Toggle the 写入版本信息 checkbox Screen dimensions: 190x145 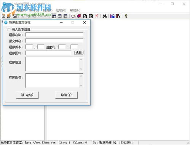click(x=9, y=29)
